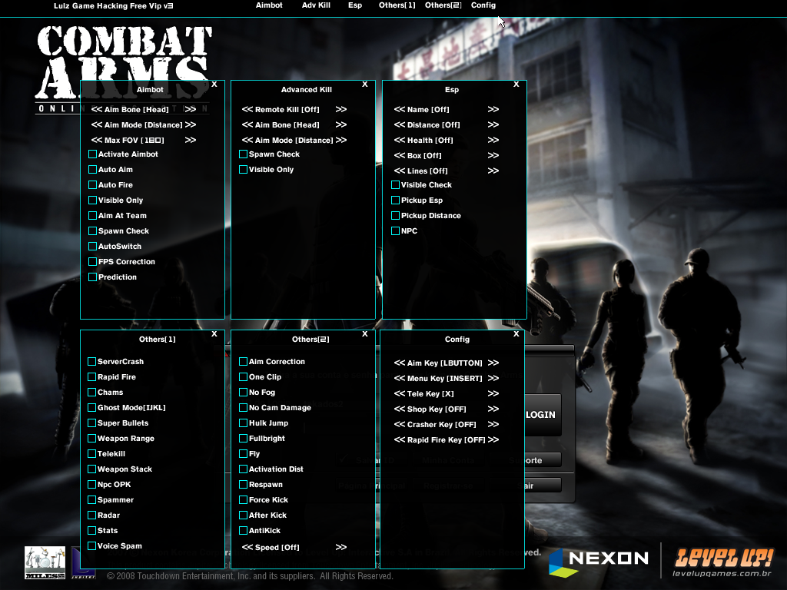
Task: Toggle the Auto Aim checkbox
Action: point(92,170)
